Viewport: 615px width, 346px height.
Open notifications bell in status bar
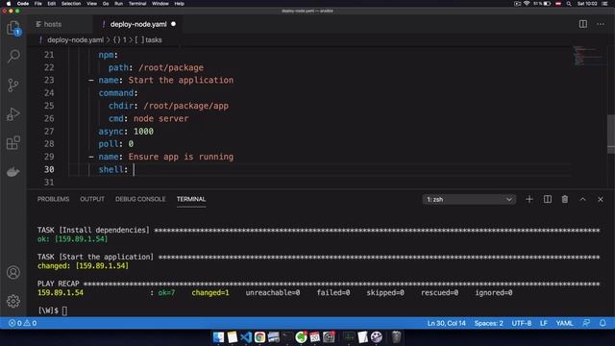tap(603, 323)
